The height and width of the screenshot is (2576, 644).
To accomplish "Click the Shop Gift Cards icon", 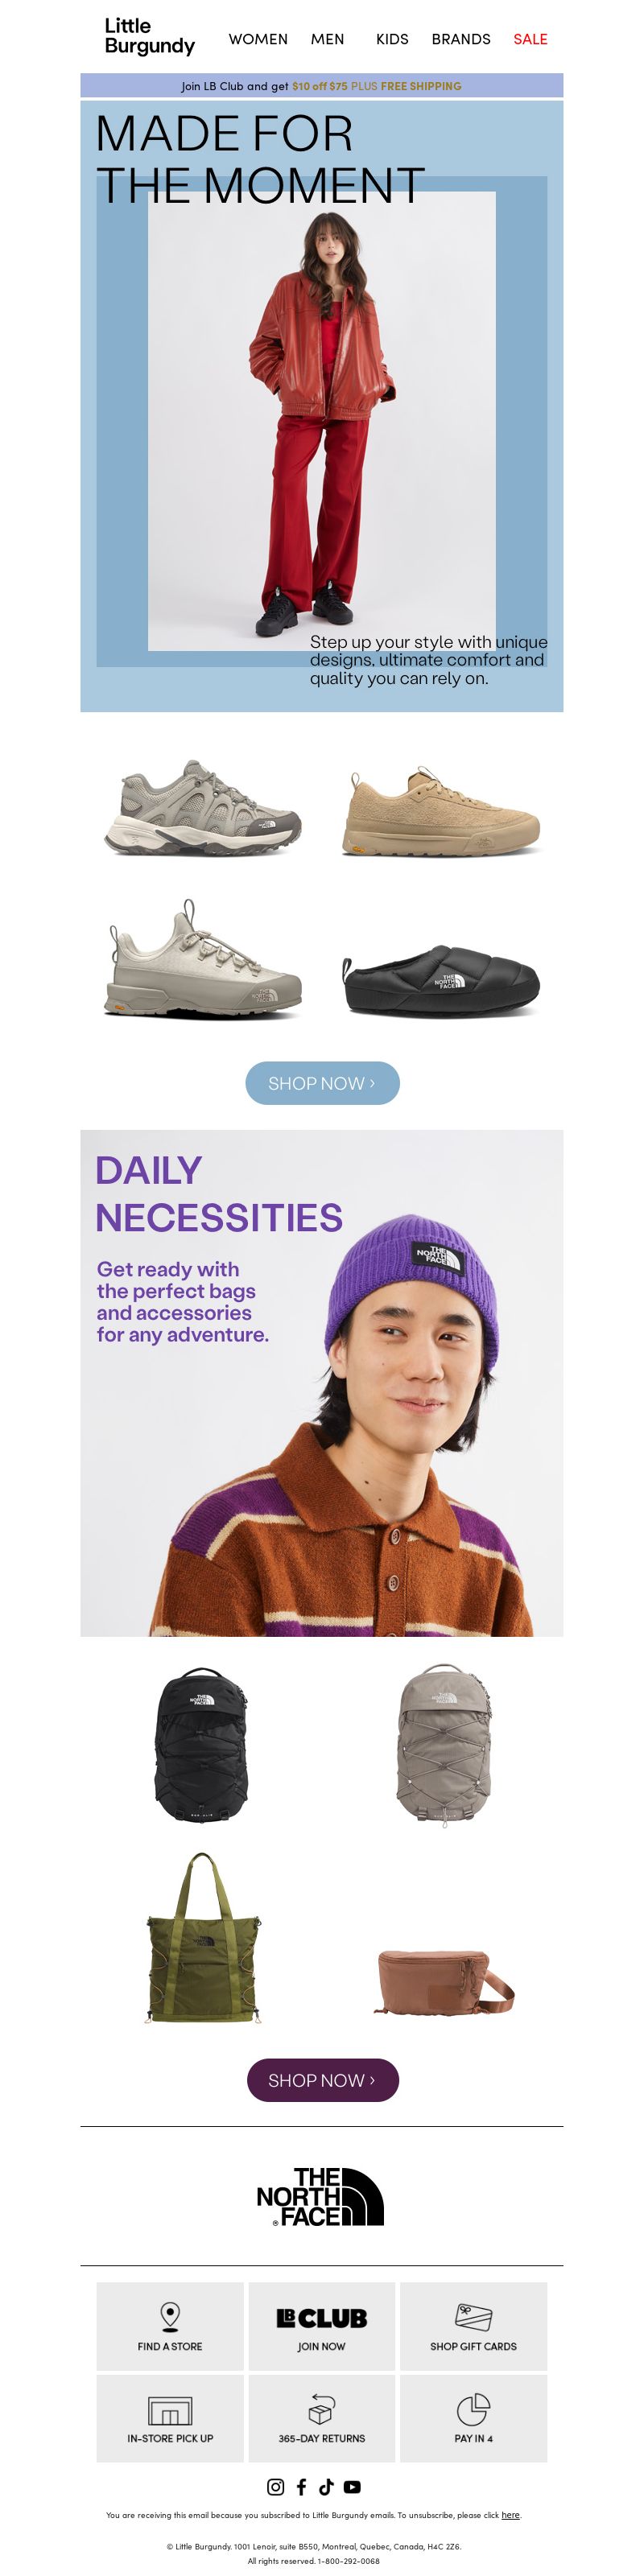I will coord(473,2316).
